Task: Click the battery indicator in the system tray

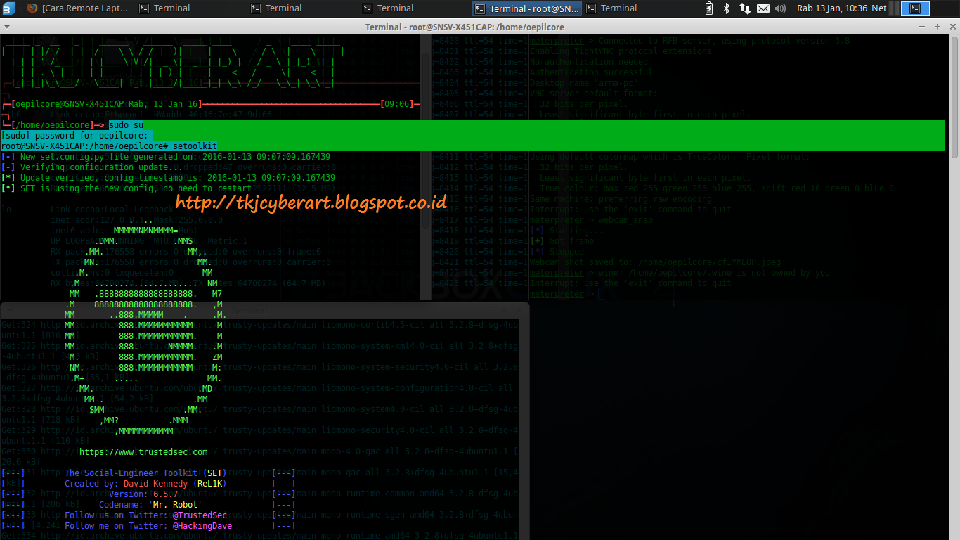Action: coord(708,8)
